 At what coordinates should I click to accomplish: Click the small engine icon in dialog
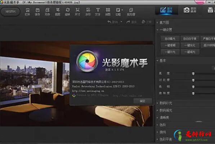click(74, 95)
